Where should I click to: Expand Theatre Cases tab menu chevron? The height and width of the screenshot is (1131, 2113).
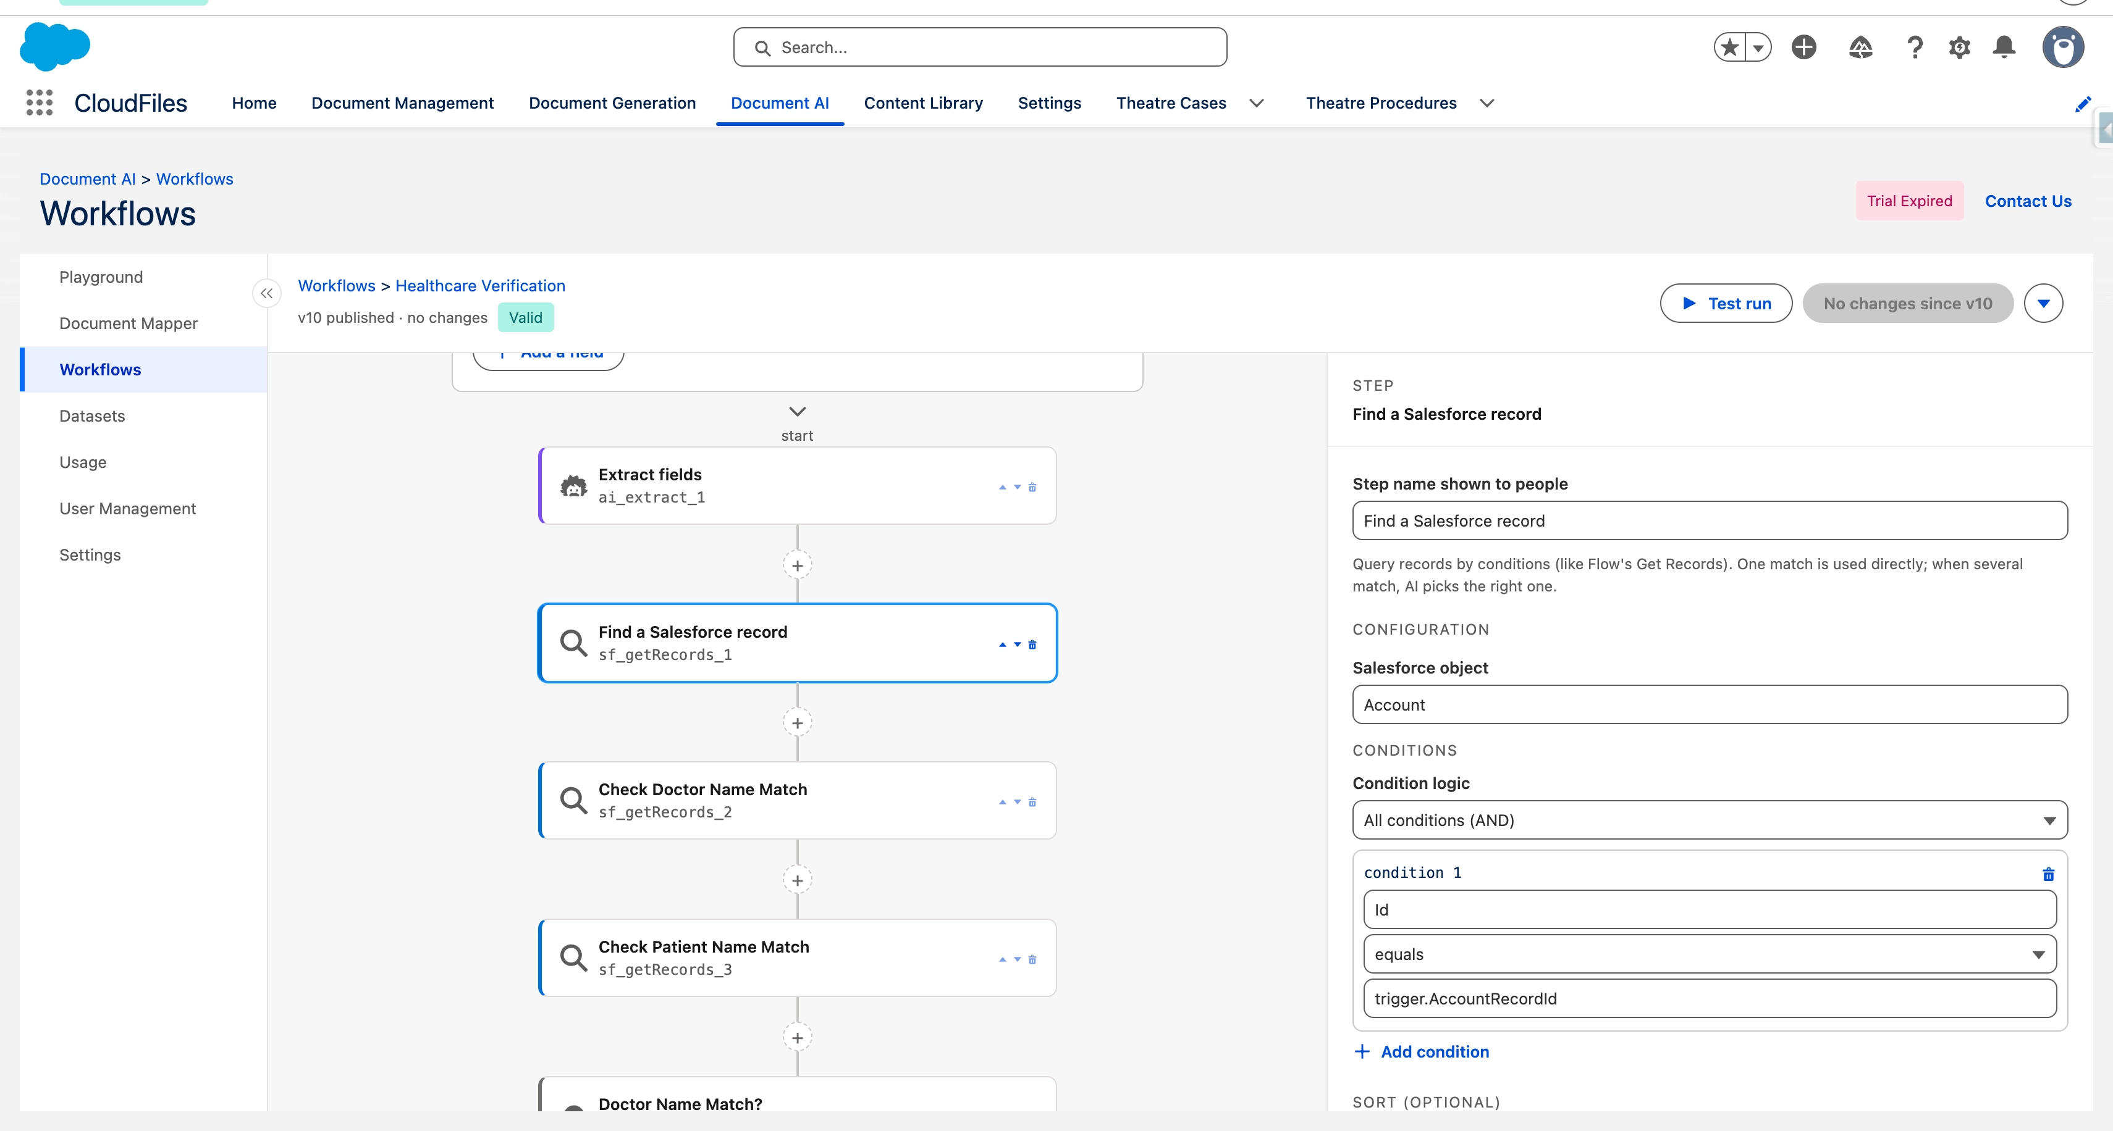point(1257,103)
